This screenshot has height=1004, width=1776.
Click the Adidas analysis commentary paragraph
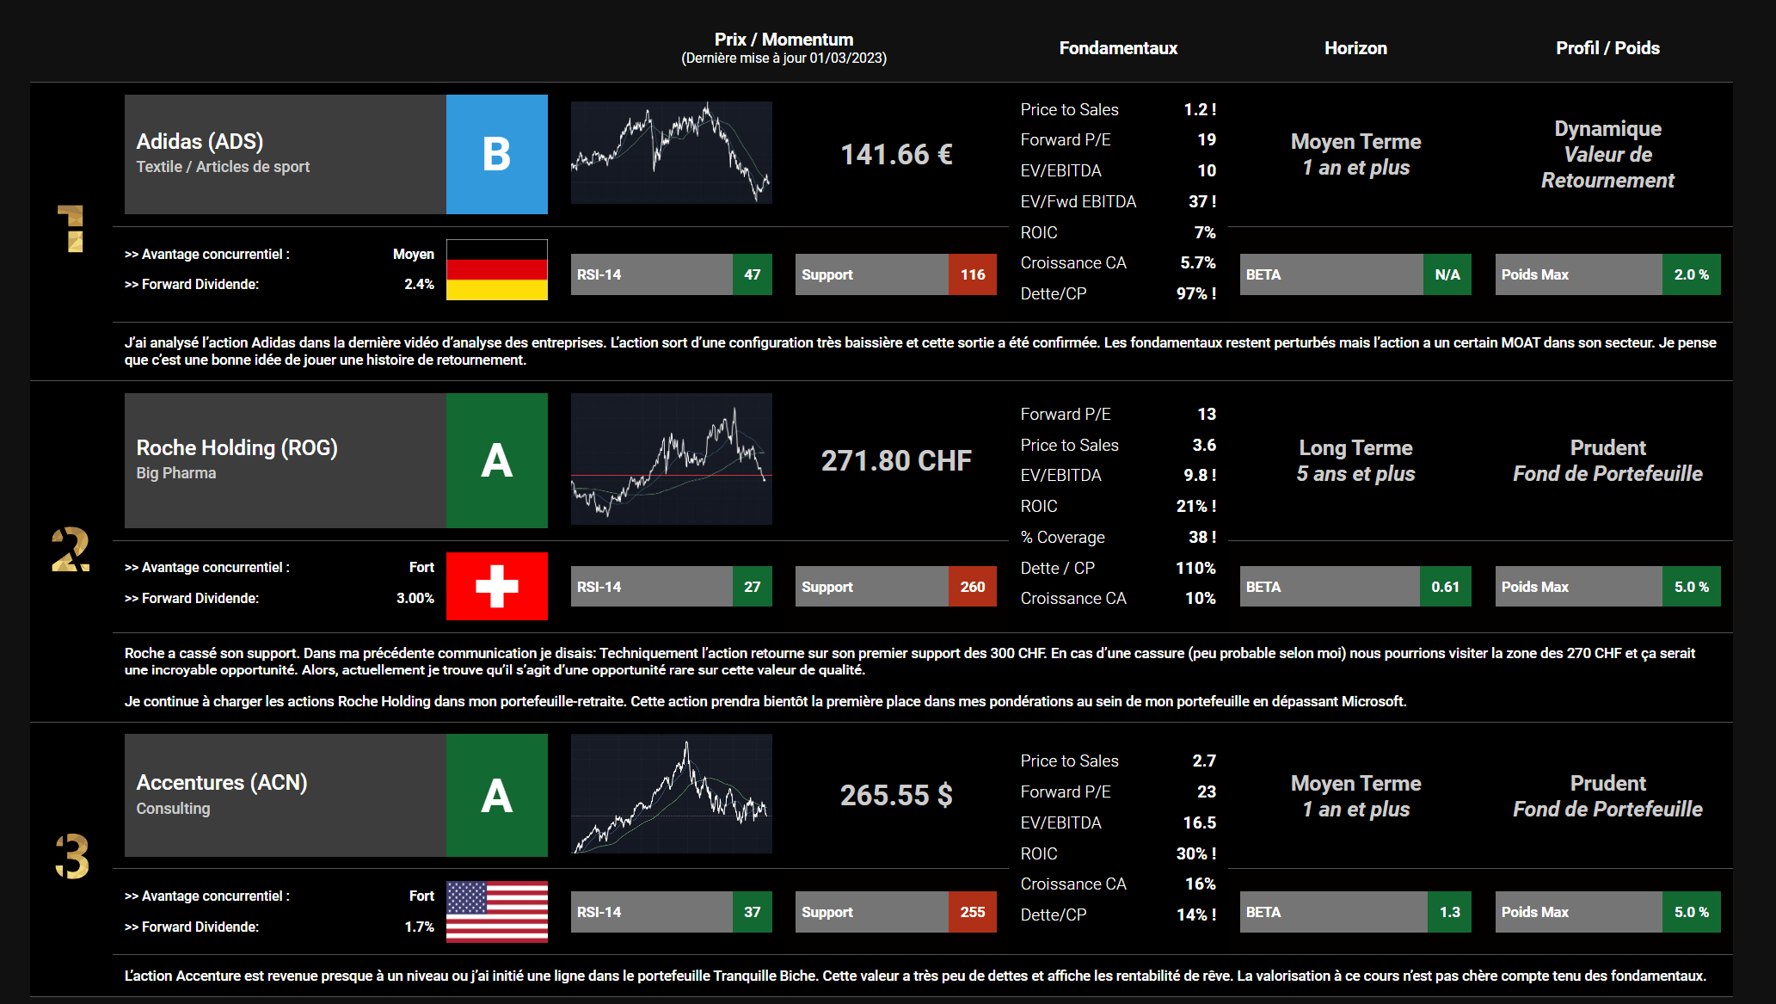click(920, 351)
